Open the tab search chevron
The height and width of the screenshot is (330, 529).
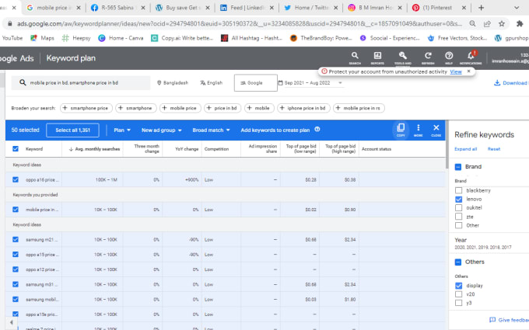coord(517,8)
